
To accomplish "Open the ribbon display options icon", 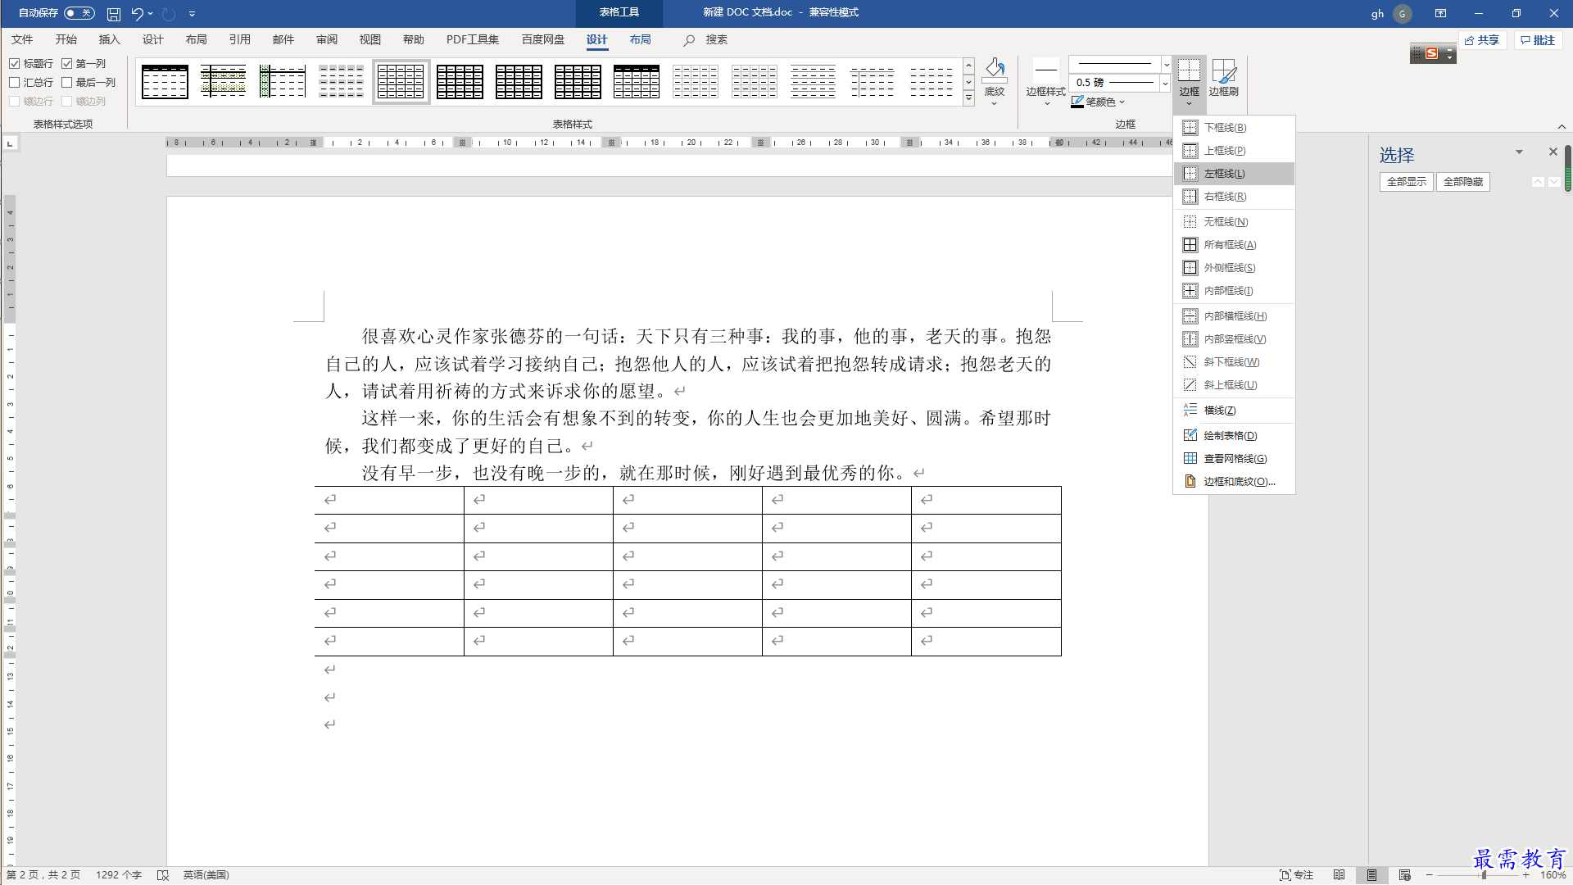I will 1440,13.
